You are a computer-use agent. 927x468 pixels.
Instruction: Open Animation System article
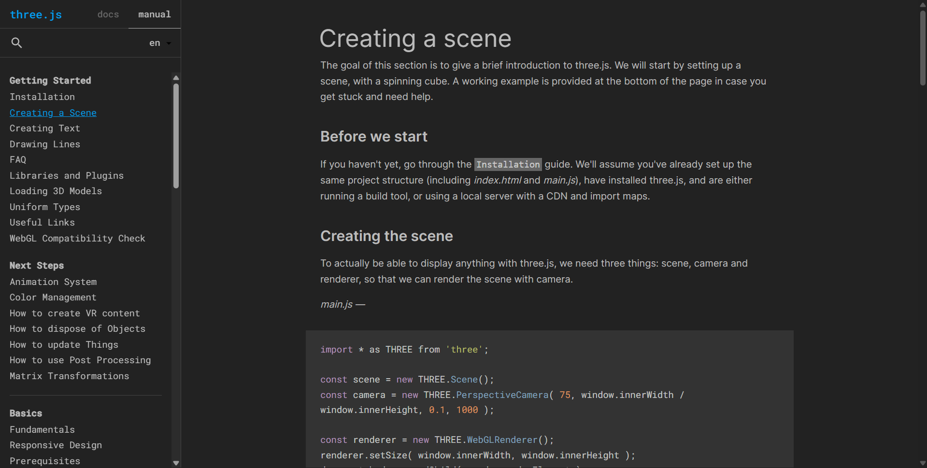click(x=53, y=282)
